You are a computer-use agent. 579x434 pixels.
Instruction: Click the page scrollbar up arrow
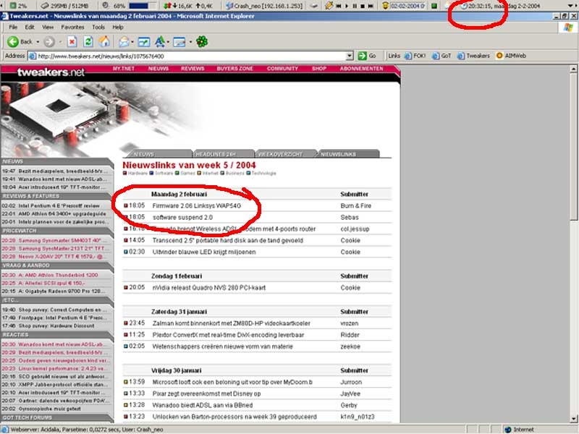[573, 69]
